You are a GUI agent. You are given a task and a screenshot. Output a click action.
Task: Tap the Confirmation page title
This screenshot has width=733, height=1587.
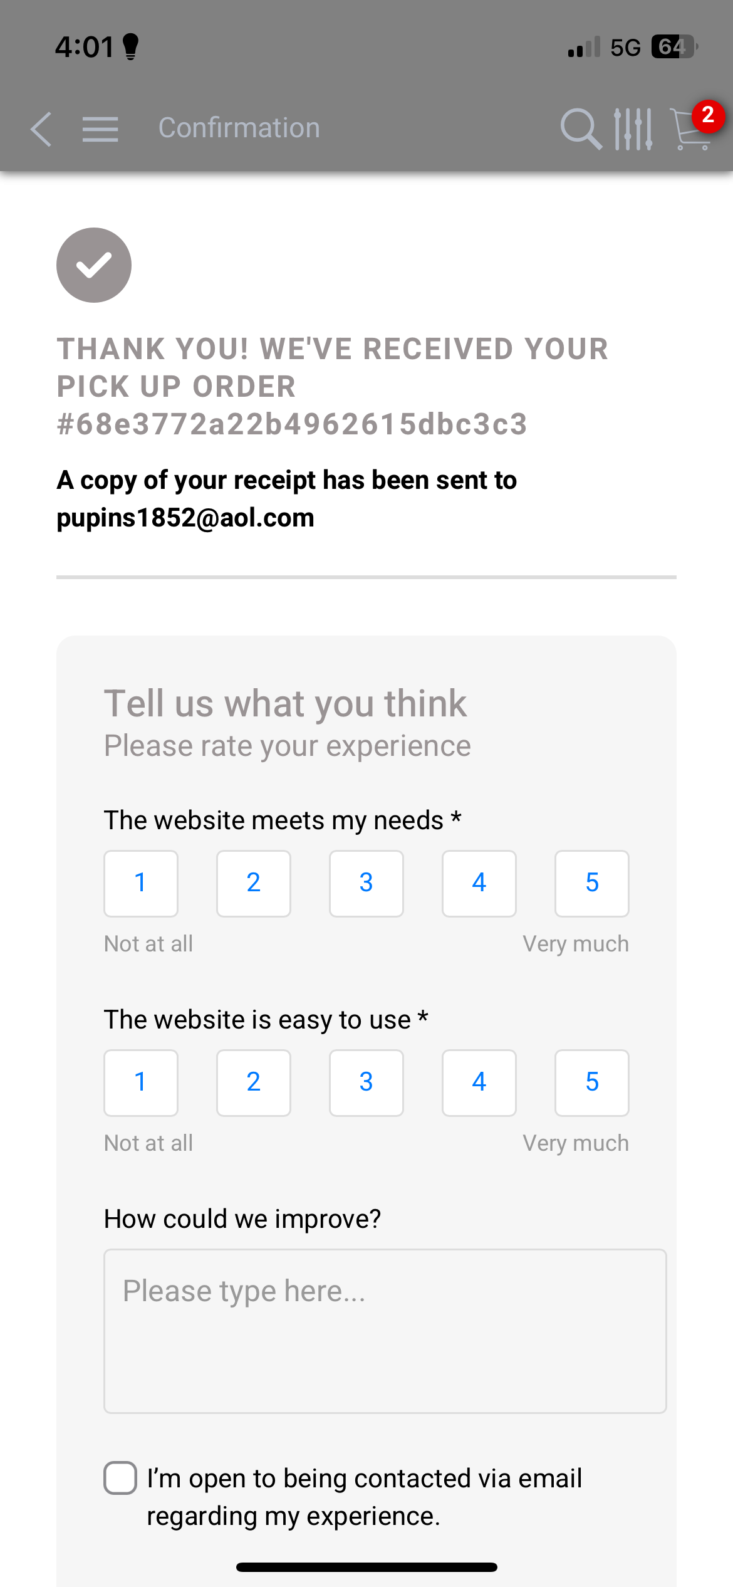(239, 128)
